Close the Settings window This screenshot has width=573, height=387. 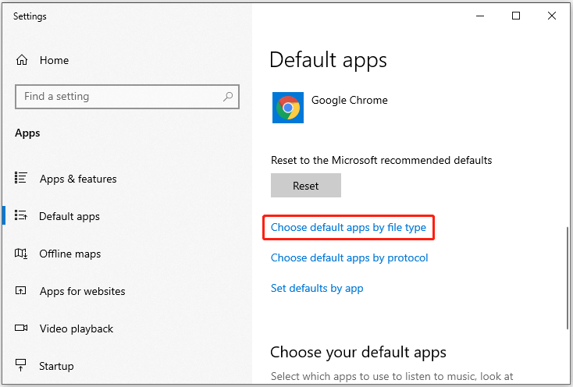point(552,16)
